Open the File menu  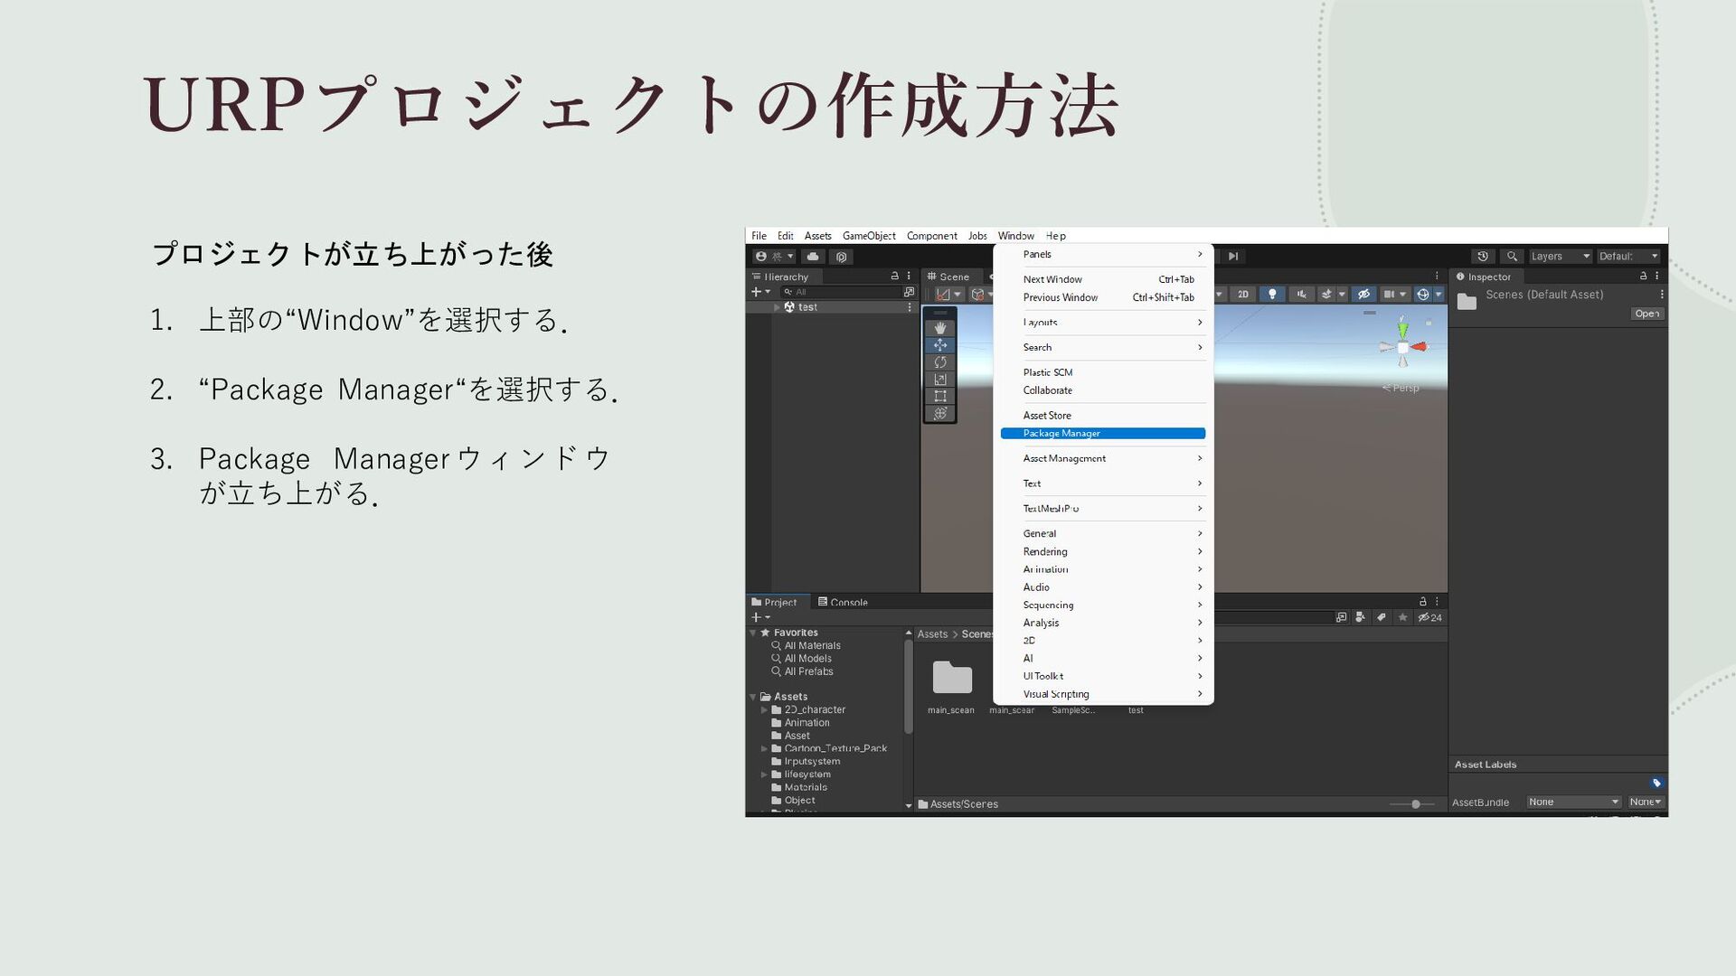pyautogui.click(x=759, y=236)
